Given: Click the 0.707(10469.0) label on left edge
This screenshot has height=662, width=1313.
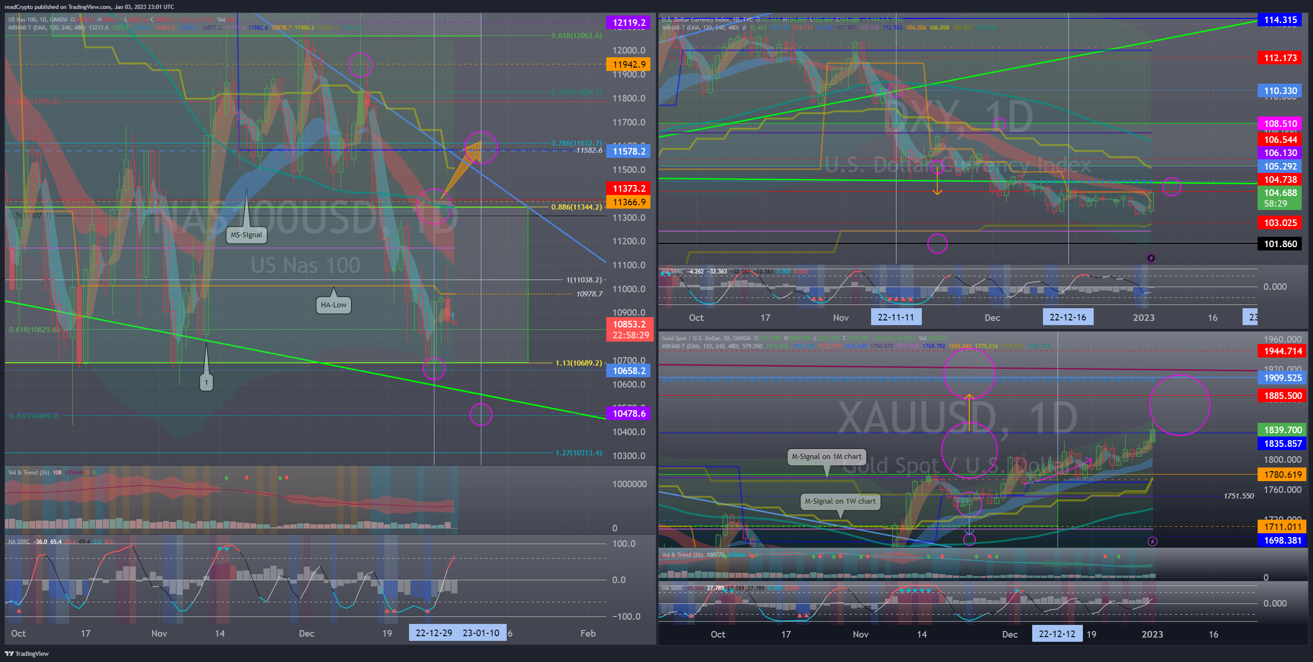Looking at the screenshot, I should coord(34,415).
